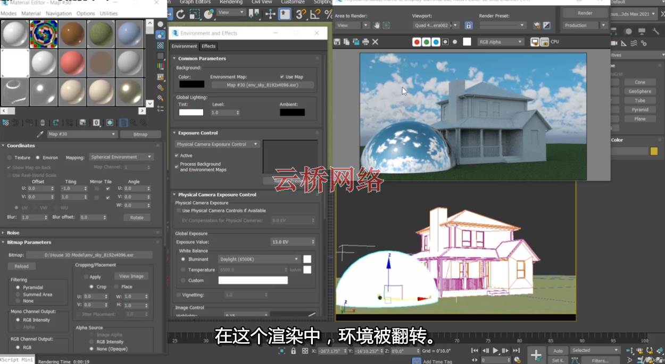Screen dimensions: 665x364
Task: Uncheck Use Map checkbox in Environment
Action: coord(282,77)
